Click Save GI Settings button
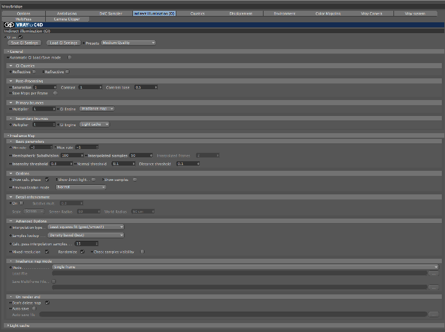The image size is (445, 332). (24, 43)
